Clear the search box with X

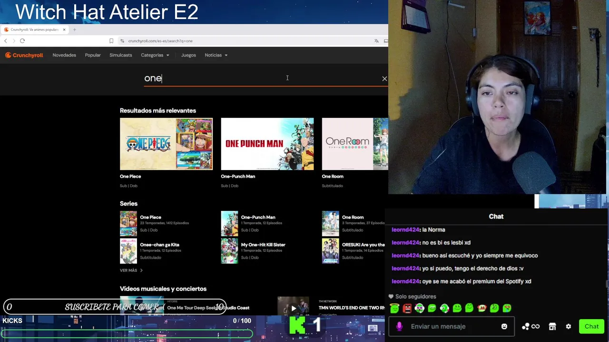(x=384, y=78)
